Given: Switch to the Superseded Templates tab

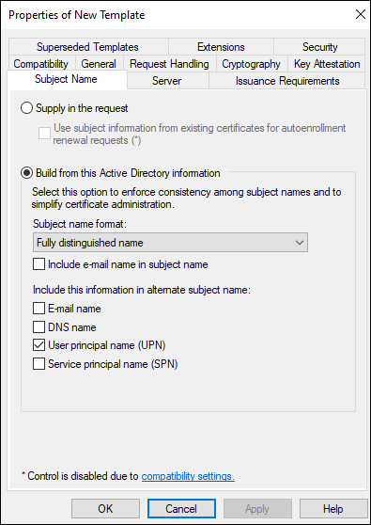Looking at the screenshot, I should [88, 46].
